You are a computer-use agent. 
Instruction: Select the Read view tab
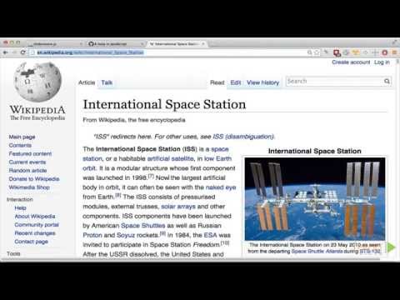point(217,82)
